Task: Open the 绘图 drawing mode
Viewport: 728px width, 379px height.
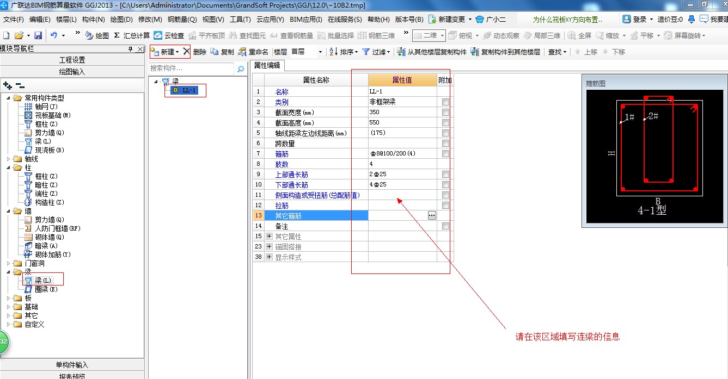Action: tap(97, 35)
